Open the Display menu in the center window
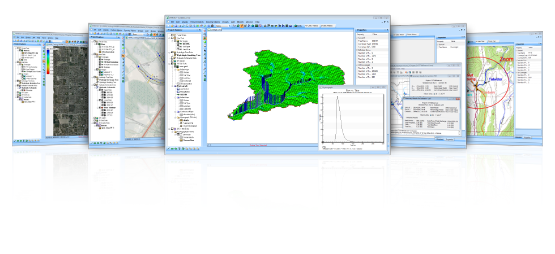The image size is (555, 254). [x=185, y=21]
